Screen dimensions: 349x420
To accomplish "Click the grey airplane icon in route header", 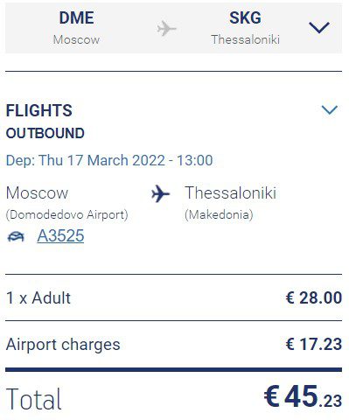I will pyautogui.click(x=167, y=28).
